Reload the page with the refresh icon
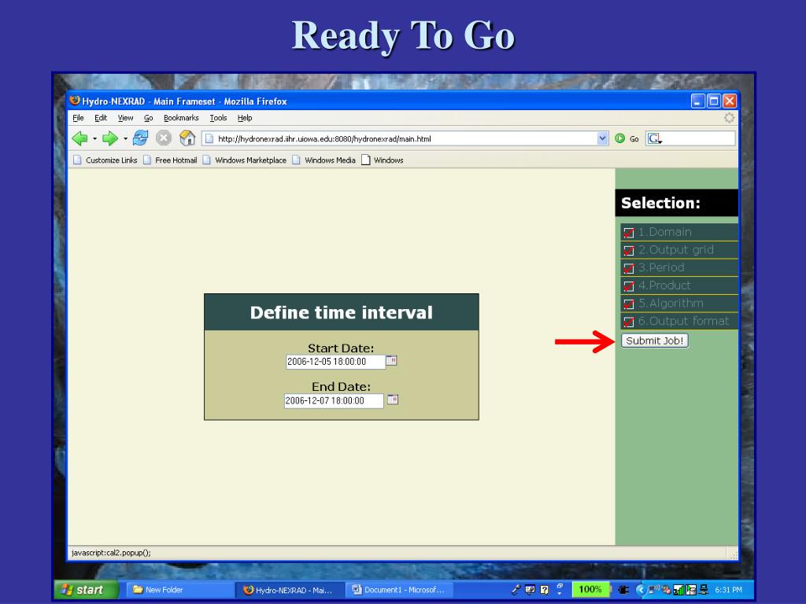This screenshot has height=604, width=806. (x=140, y=138)
